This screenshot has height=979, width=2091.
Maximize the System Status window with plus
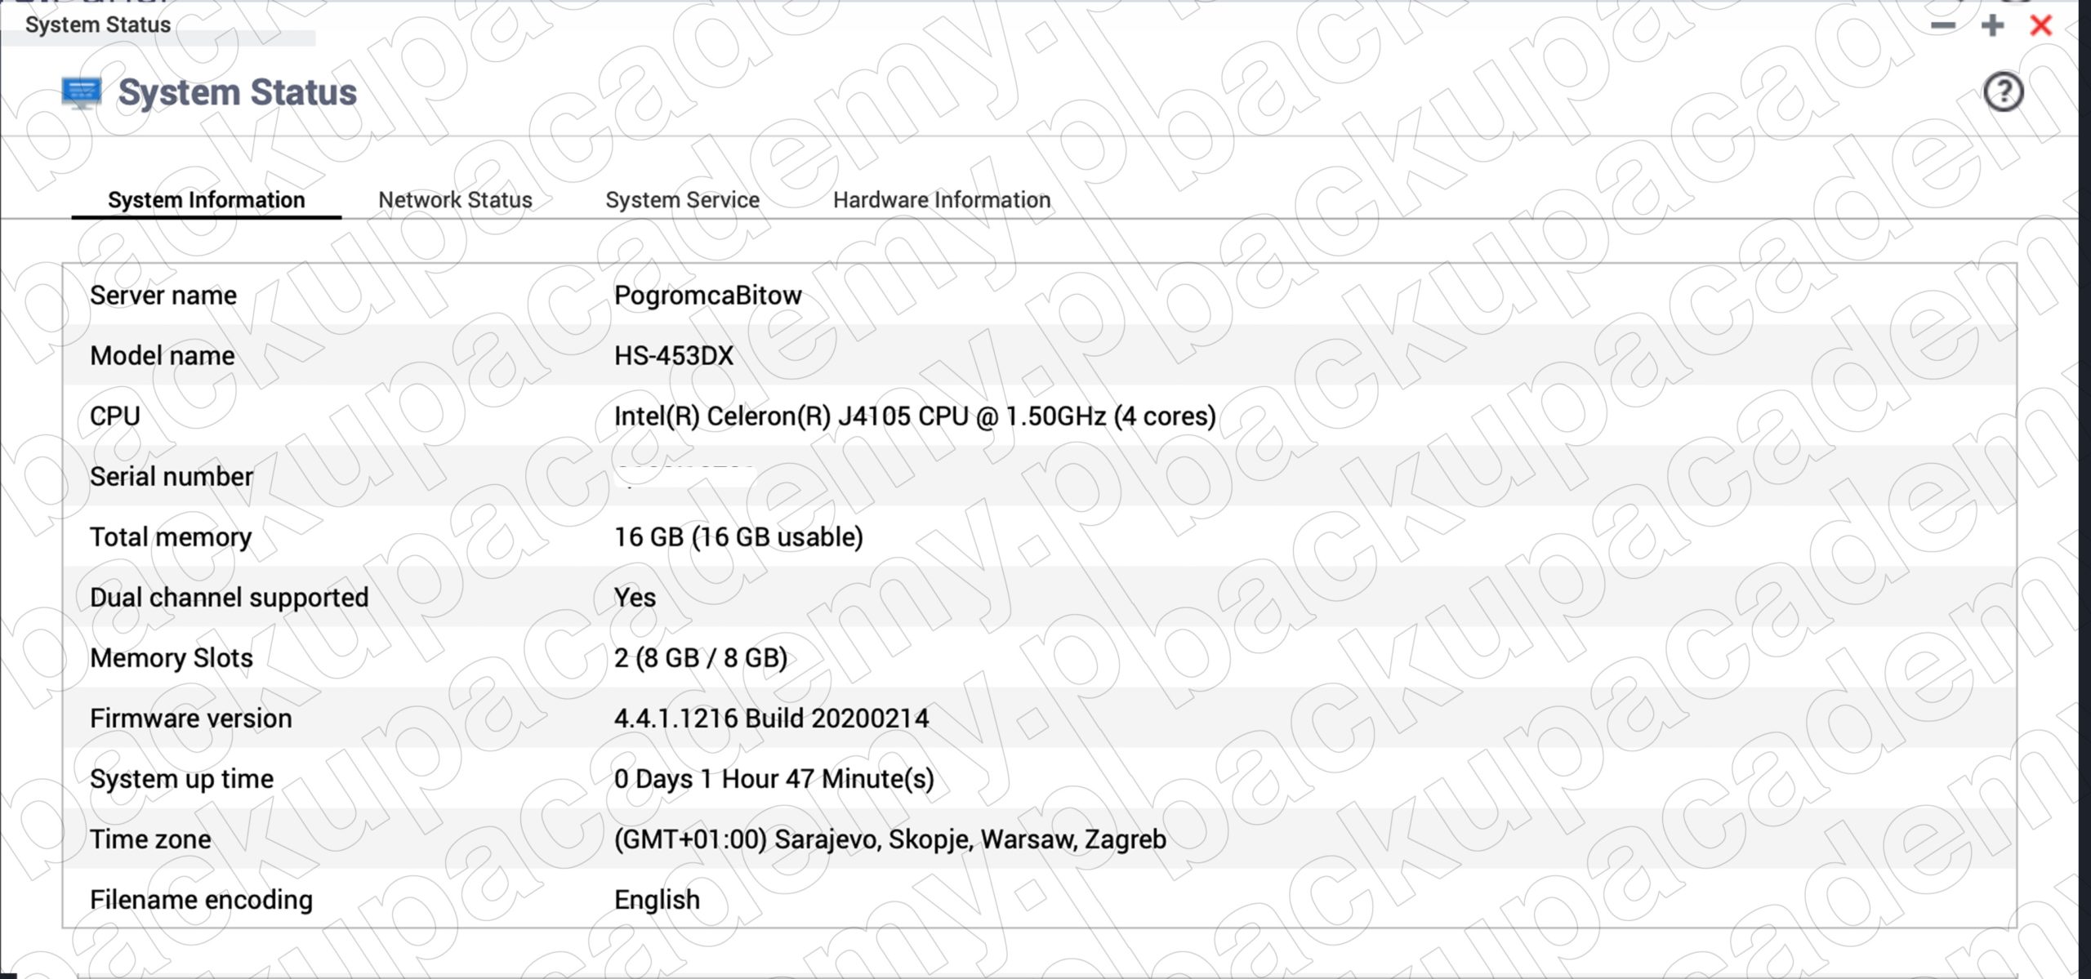click(1992, 25)
